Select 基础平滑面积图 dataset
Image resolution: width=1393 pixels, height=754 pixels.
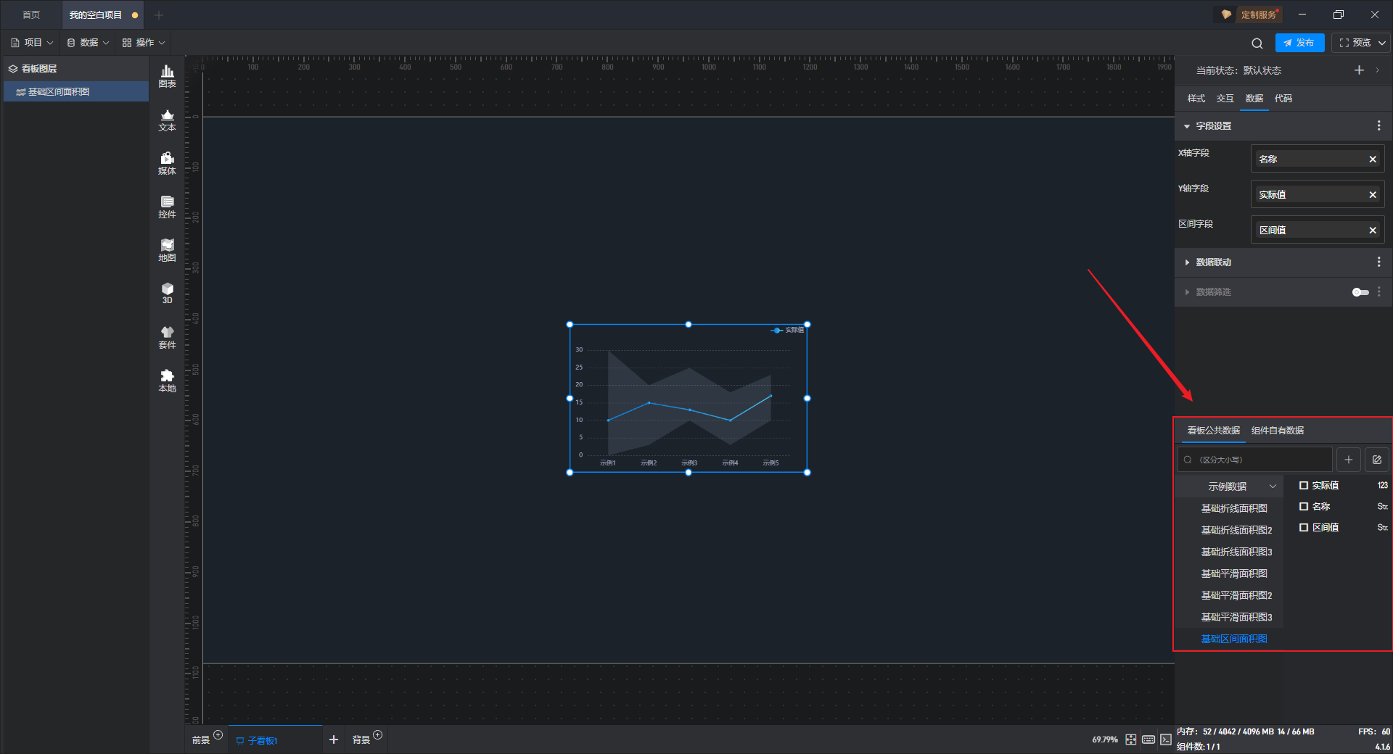tap(1233, 574)
